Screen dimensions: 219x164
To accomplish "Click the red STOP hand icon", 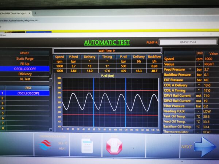I will 114,146.
